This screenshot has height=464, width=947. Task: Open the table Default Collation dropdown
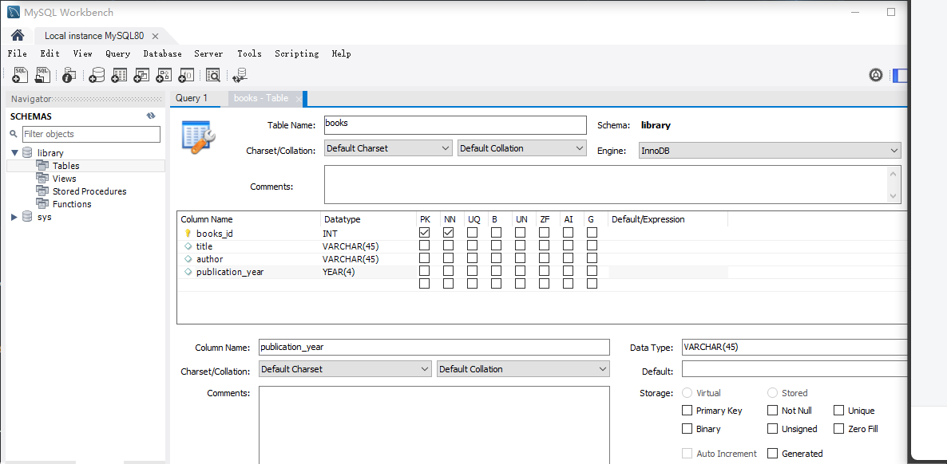click(522, 147)
